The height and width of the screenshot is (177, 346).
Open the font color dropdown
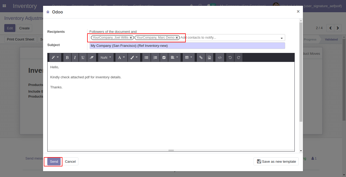121,57
